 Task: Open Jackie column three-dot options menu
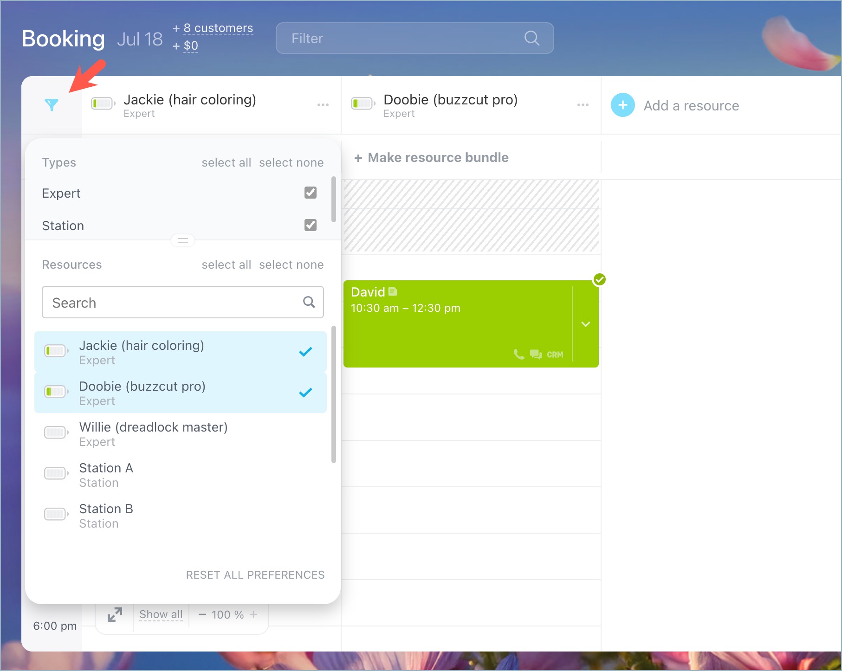[x=323, y=105]
